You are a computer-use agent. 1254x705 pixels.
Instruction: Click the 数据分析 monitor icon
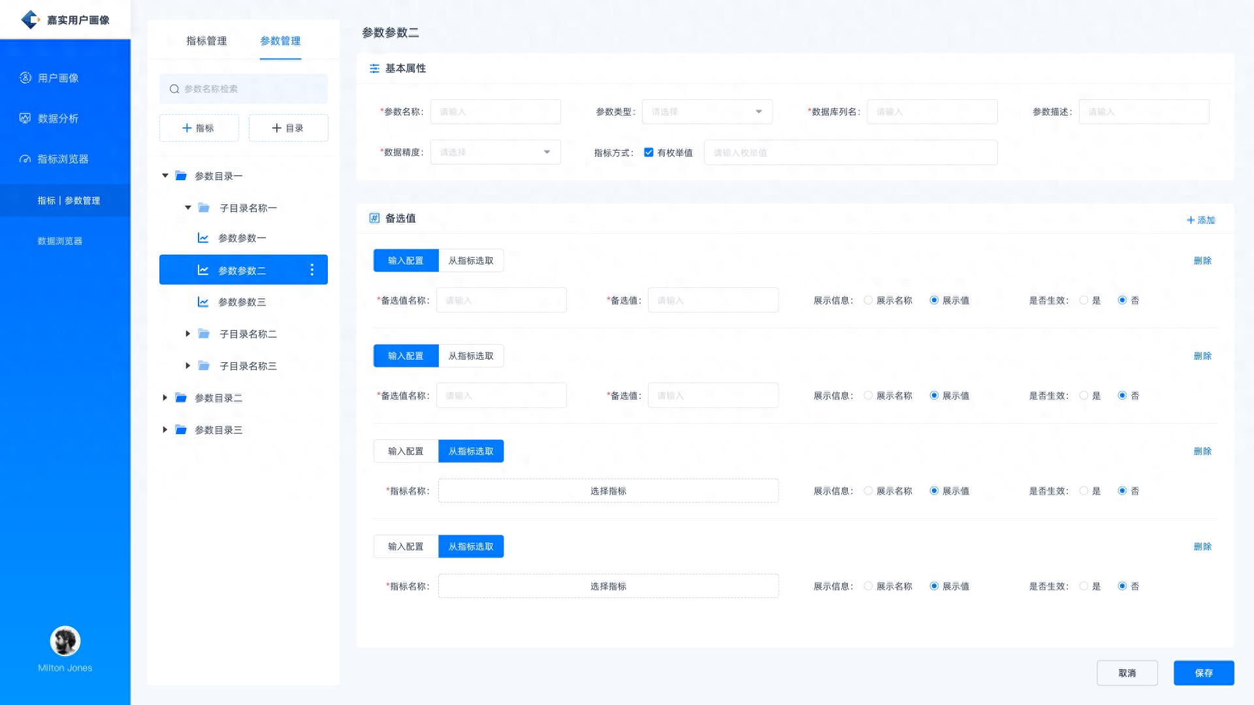[25, 118]
